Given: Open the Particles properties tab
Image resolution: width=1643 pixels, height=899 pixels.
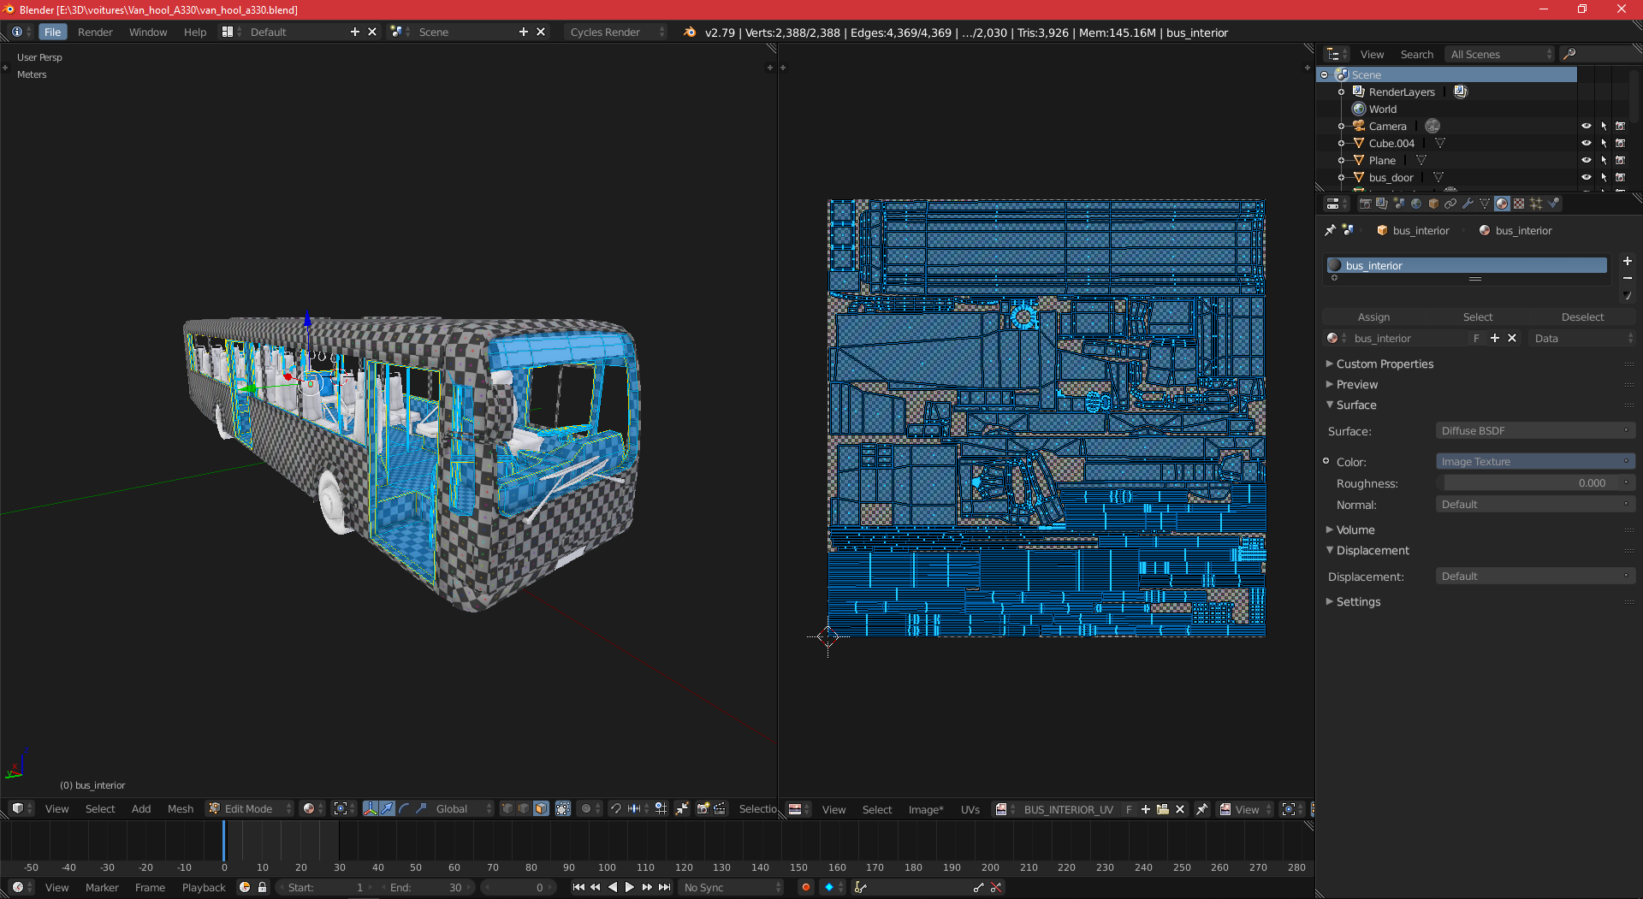Looking at the screenshot, I should [1536, 204].
